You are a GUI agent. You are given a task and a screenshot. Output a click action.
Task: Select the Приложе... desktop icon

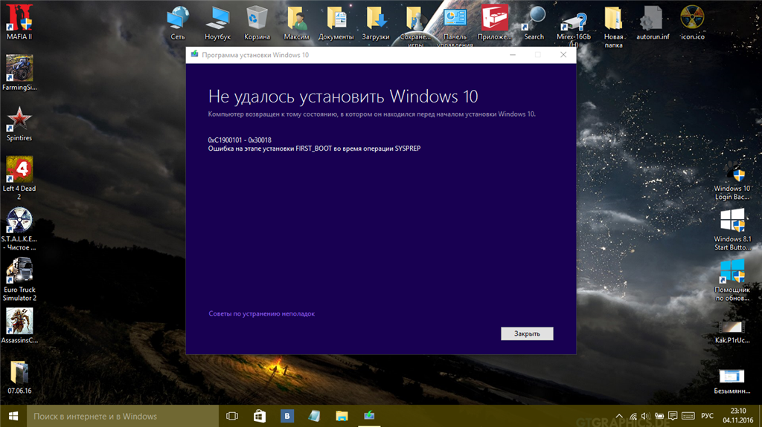pyautogui.click(x=495, y=22)
